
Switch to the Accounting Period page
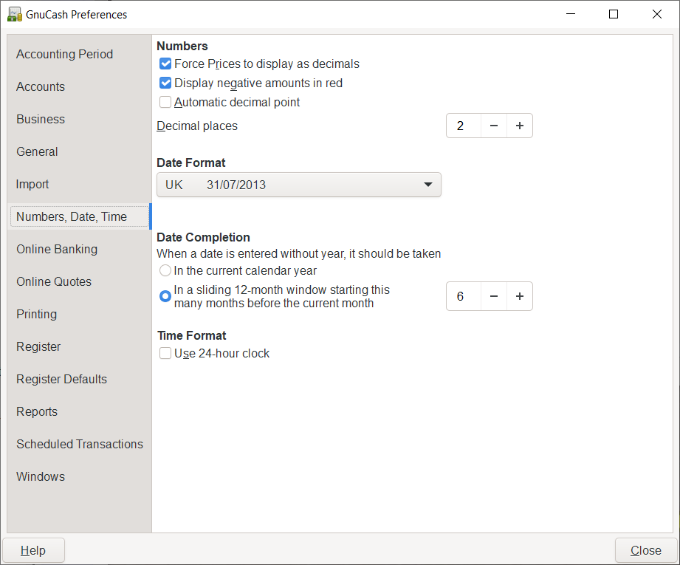tap(65, 54)
